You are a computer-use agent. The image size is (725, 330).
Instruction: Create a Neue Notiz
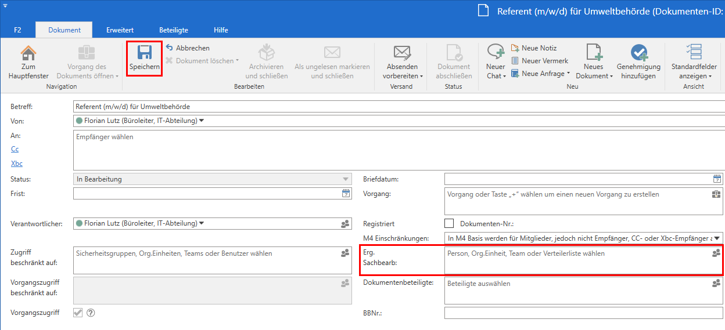coord(539,48)
